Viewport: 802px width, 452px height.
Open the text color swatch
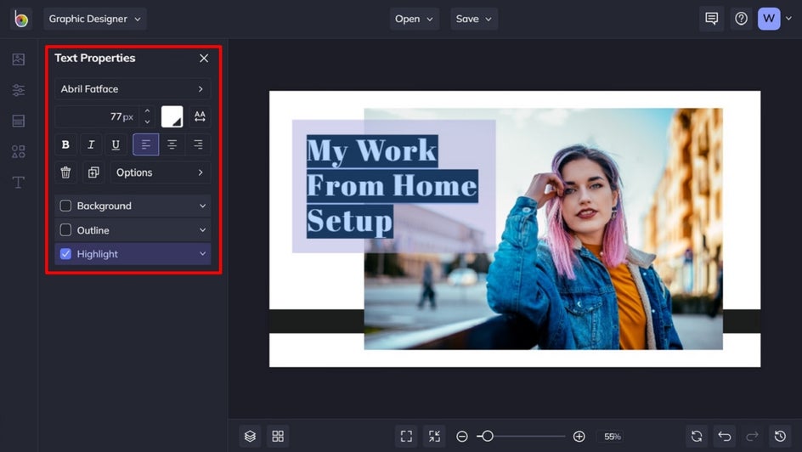click(x=172, y=116)
